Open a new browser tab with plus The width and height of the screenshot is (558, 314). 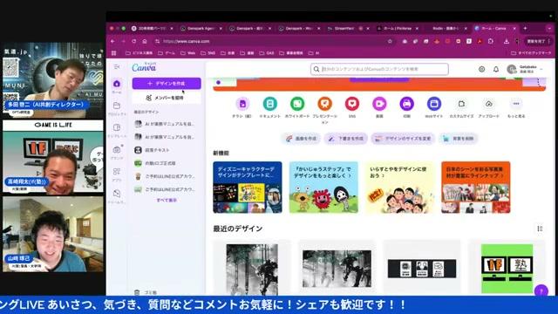pos(525,28)
